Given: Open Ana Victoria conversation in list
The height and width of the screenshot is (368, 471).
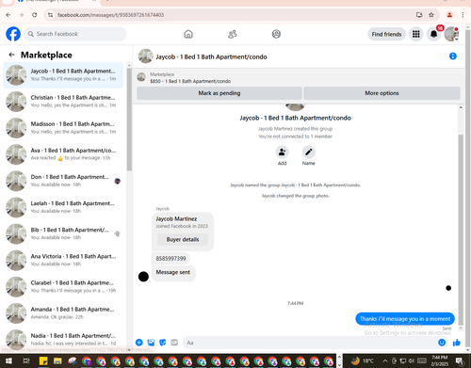Looking at the screenshot, I should pyautogui.click(x=63, y=260).
